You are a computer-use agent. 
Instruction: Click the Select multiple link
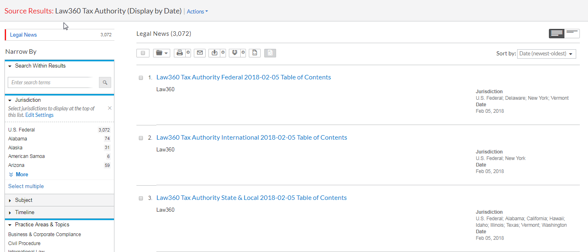(26, 186)
